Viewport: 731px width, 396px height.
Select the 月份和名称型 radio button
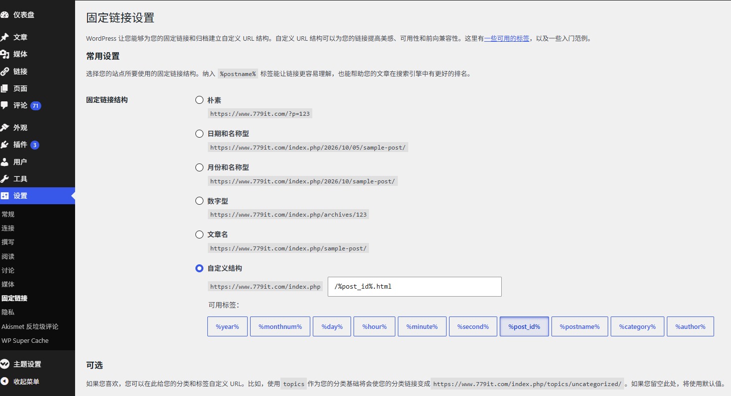pos(199,167)
